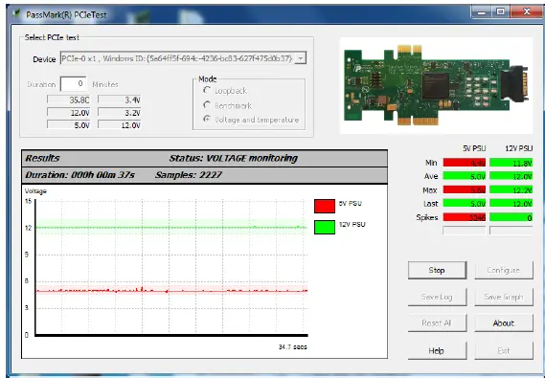
Task: Click the PassMark PCIeTest title bar icon
Action: pyautogui.click(x=16, y=14)
